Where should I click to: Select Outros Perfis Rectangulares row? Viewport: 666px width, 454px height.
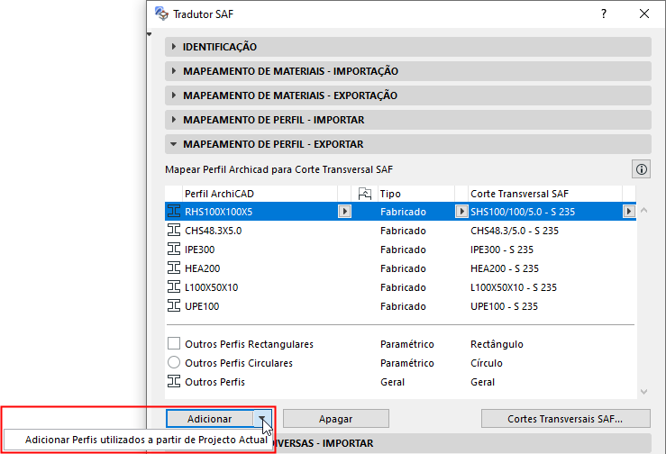(400, 343)
